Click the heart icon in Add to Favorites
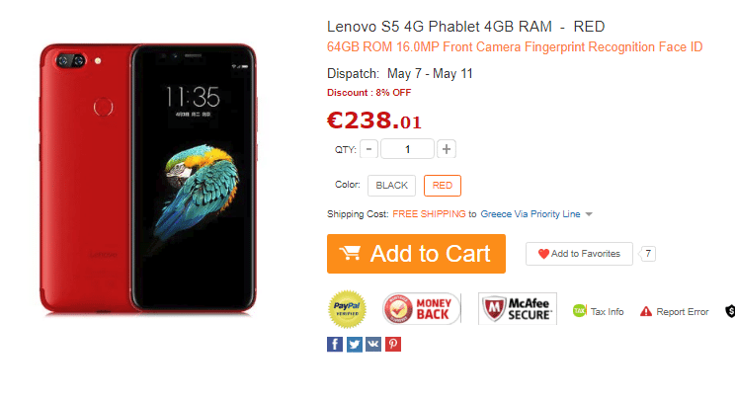This screenshot has width=735, height=399. pos(543,254)
